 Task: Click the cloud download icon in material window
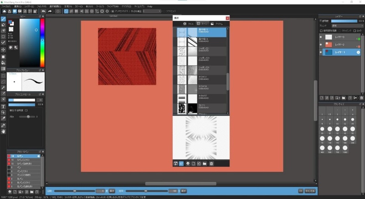point(188,163)
